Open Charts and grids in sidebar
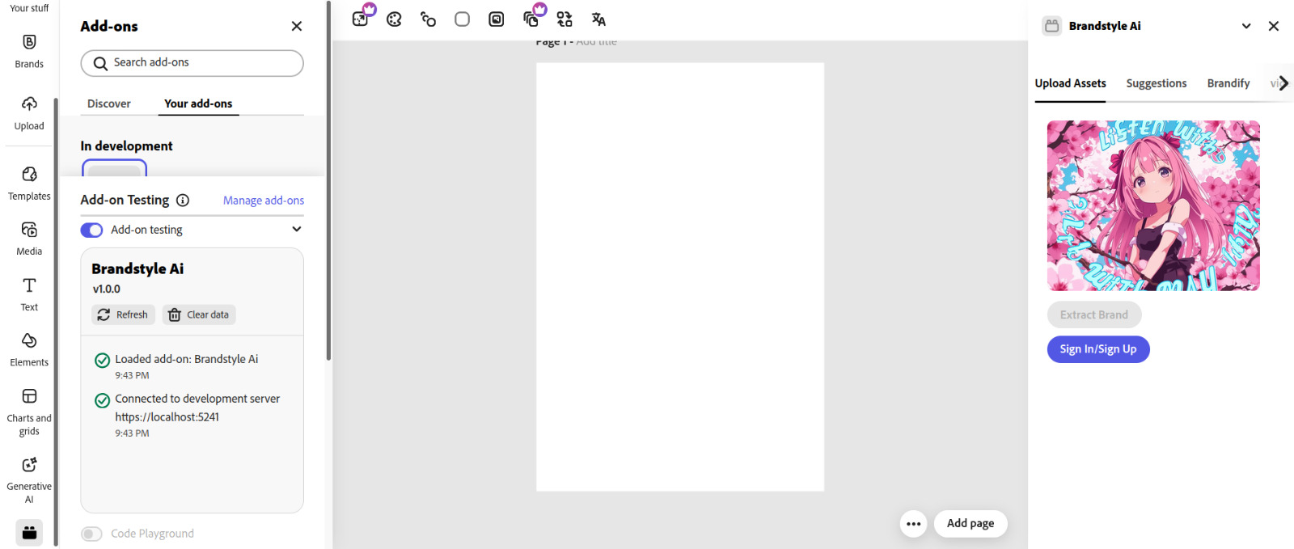 point(29,412)
